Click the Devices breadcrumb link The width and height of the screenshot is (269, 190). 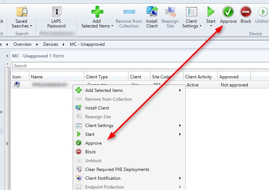51,44
